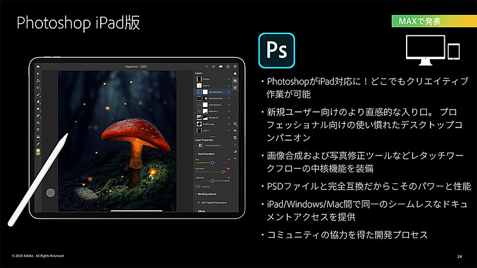Click the Ps Photoshop logo on slide
This screenshot has height=268, width=477.
coord(277,51)
